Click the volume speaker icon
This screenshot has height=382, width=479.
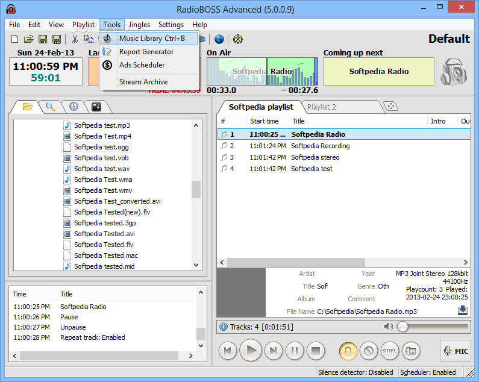pos(388,327)
